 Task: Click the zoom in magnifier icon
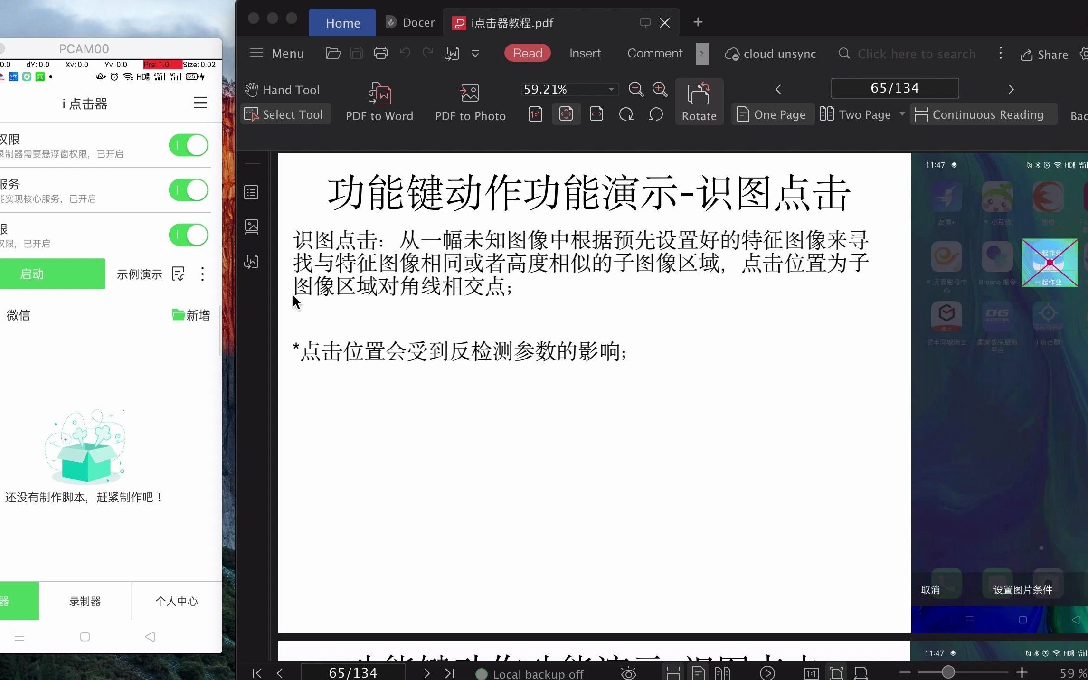click(660, 89)
